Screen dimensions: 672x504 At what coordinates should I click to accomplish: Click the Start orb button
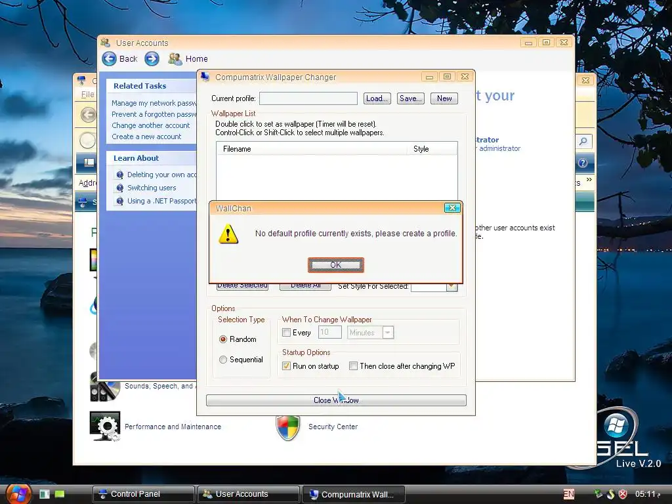click(18, 493)
